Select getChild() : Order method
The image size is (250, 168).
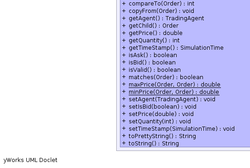coord(154,26)
